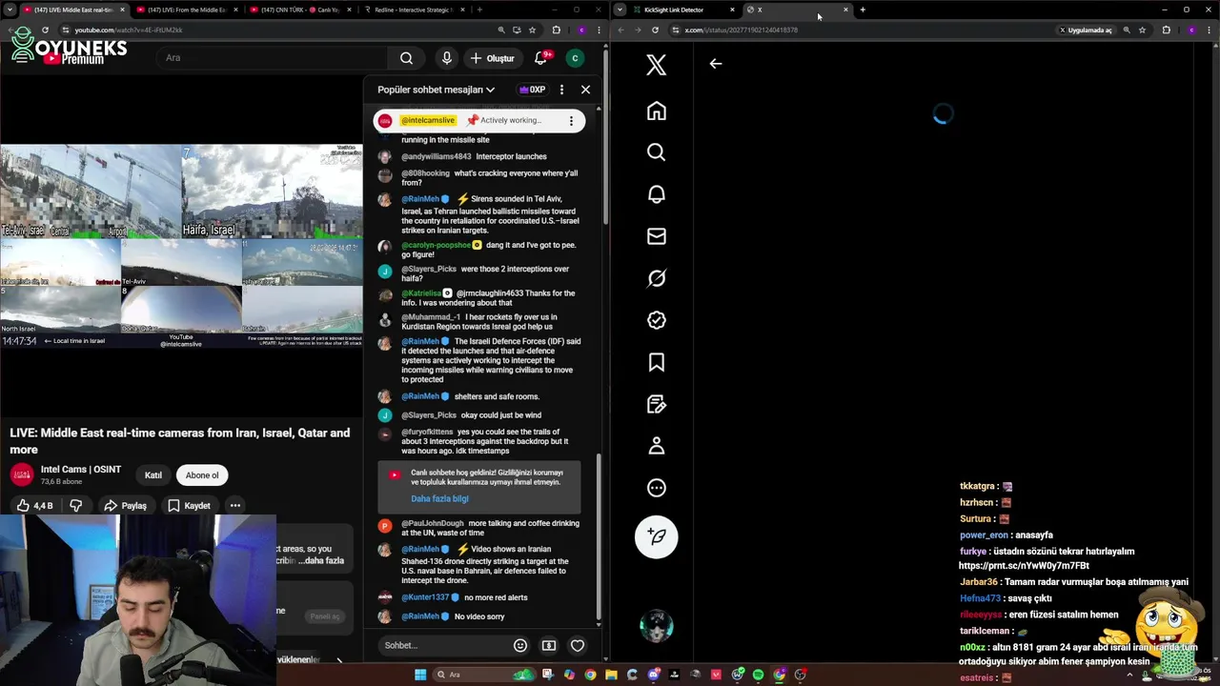Click Oluştur create button on YouTube
This screenshot has height=686, width=1220.
coord(492,58)
